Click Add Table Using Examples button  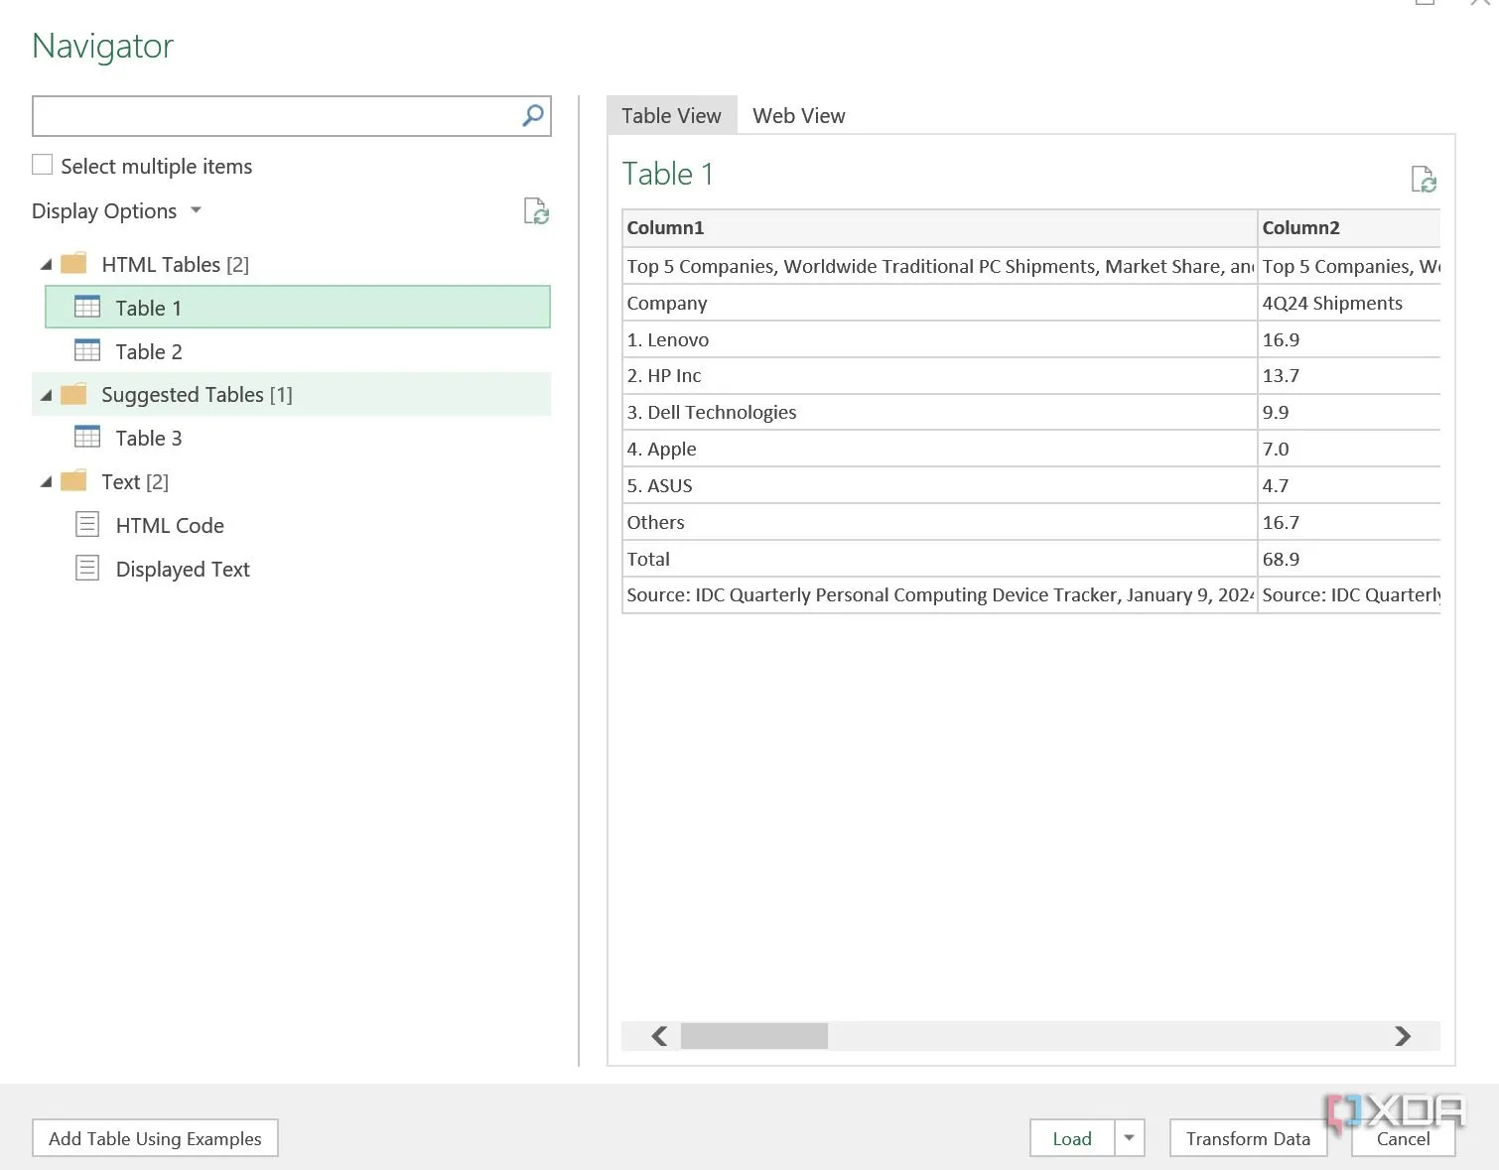pos(155,1138)
